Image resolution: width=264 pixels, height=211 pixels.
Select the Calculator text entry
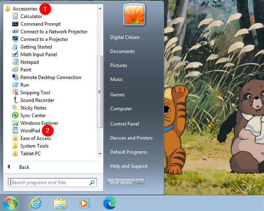[x=31, y=16]
